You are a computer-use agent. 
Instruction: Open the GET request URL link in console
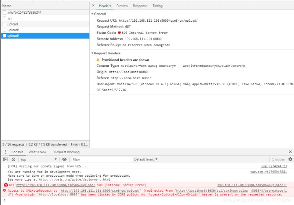(56, 185)
